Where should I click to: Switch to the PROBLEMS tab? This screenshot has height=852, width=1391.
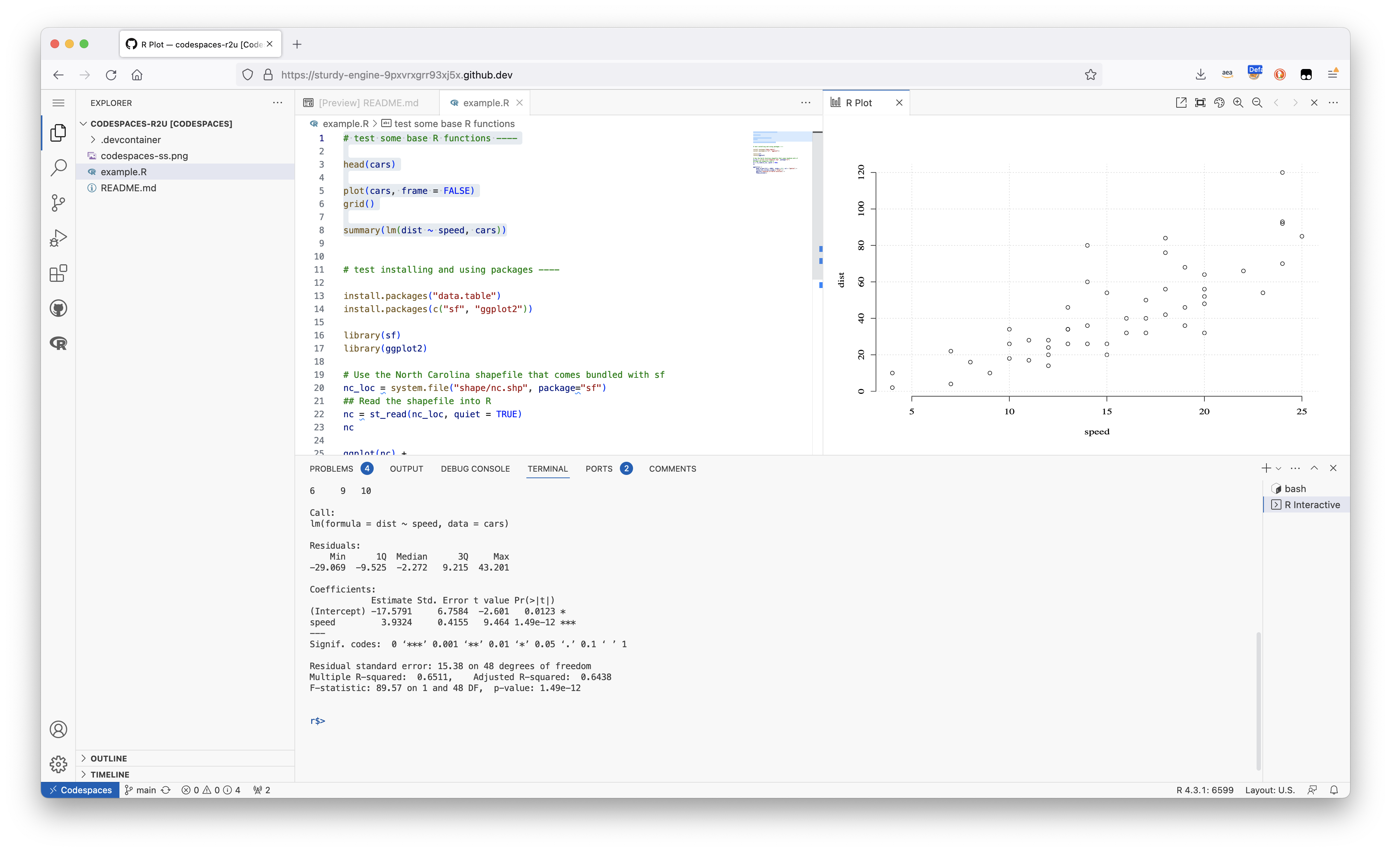pyautogui.click(x=331, y=468)
